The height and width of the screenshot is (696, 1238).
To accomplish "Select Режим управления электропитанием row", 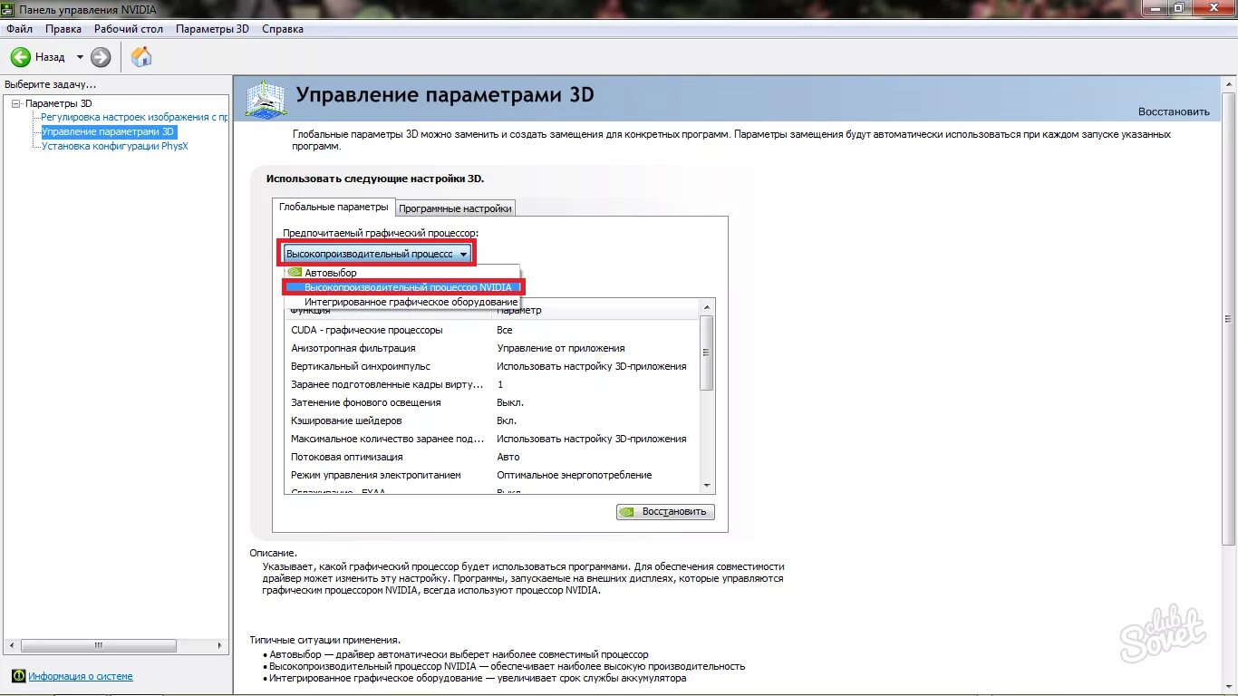I will click(492, 475).
